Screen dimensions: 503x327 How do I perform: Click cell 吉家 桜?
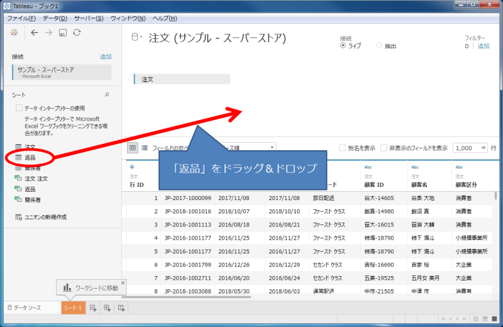point(420,265)
